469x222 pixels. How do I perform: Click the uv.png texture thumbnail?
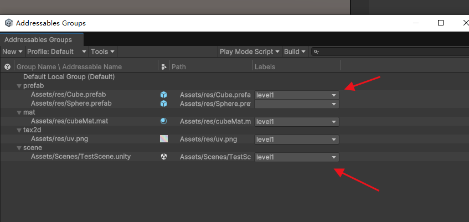163,139
